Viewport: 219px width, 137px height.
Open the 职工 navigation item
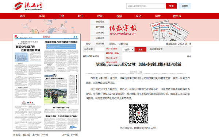[x=80, y=16]
